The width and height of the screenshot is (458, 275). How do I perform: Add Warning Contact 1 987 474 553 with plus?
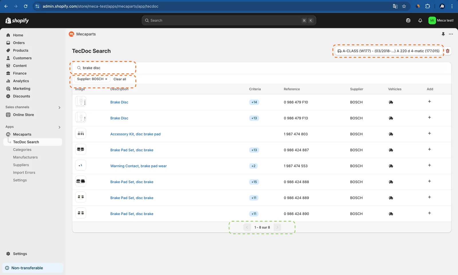pyautogui.click(x=429, y=165)
